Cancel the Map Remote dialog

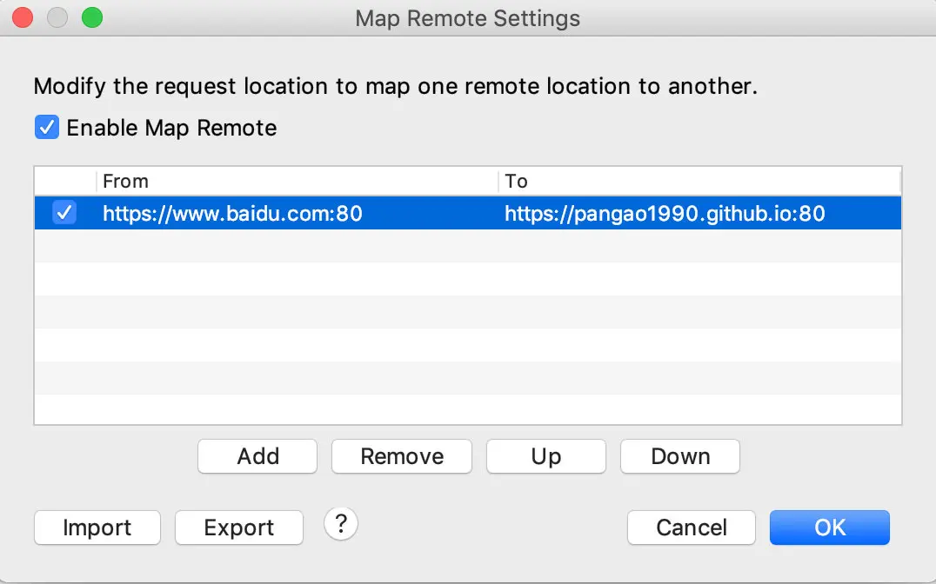(x=692, y=528)
